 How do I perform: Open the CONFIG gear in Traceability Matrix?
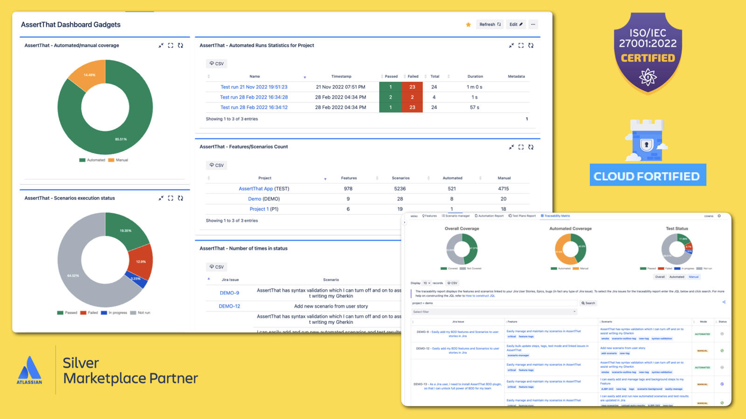point(719,216)
